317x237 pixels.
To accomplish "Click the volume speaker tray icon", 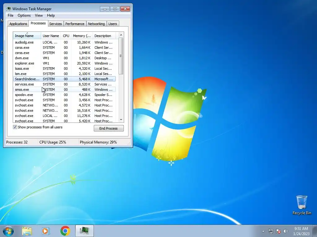I will pos(286,231).
